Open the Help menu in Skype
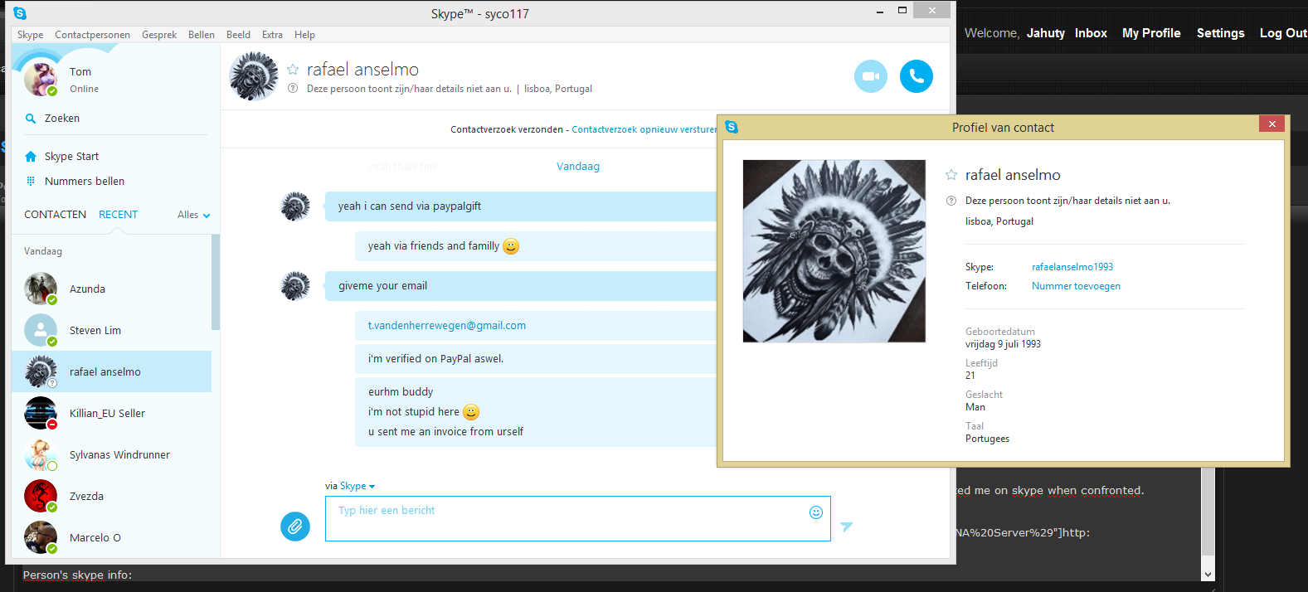This screenshot has height=592, width=1308. point(304,35)
